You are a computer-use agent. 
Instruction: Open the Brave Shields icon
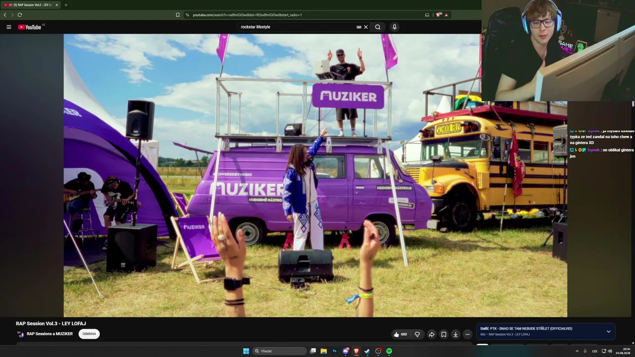[x=439, y=15]
